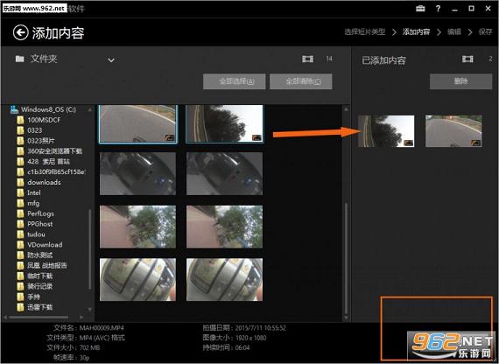Click the shooting date 2015/7/11 10:55:52
The image size is (499, 364).
261,328
